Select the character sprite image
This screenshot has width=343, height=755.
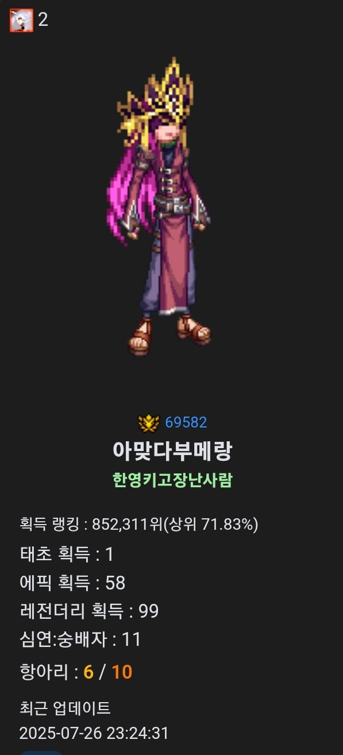coord(160,207)
